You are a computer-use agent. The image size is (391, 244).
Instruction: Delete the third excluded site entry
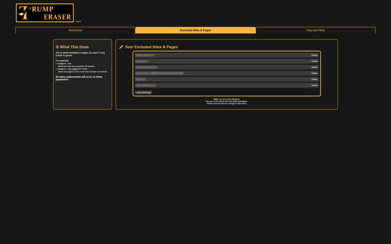[x=314, y=67]
